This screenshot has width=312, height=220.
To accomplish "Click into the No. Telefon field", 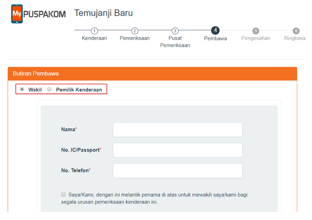I will click(x=178, y=171).
